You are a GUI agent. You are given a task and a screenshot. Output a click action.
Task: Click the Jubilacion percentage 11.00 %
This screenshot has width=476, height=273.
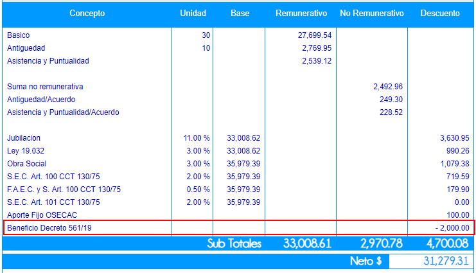pos(197,138)
